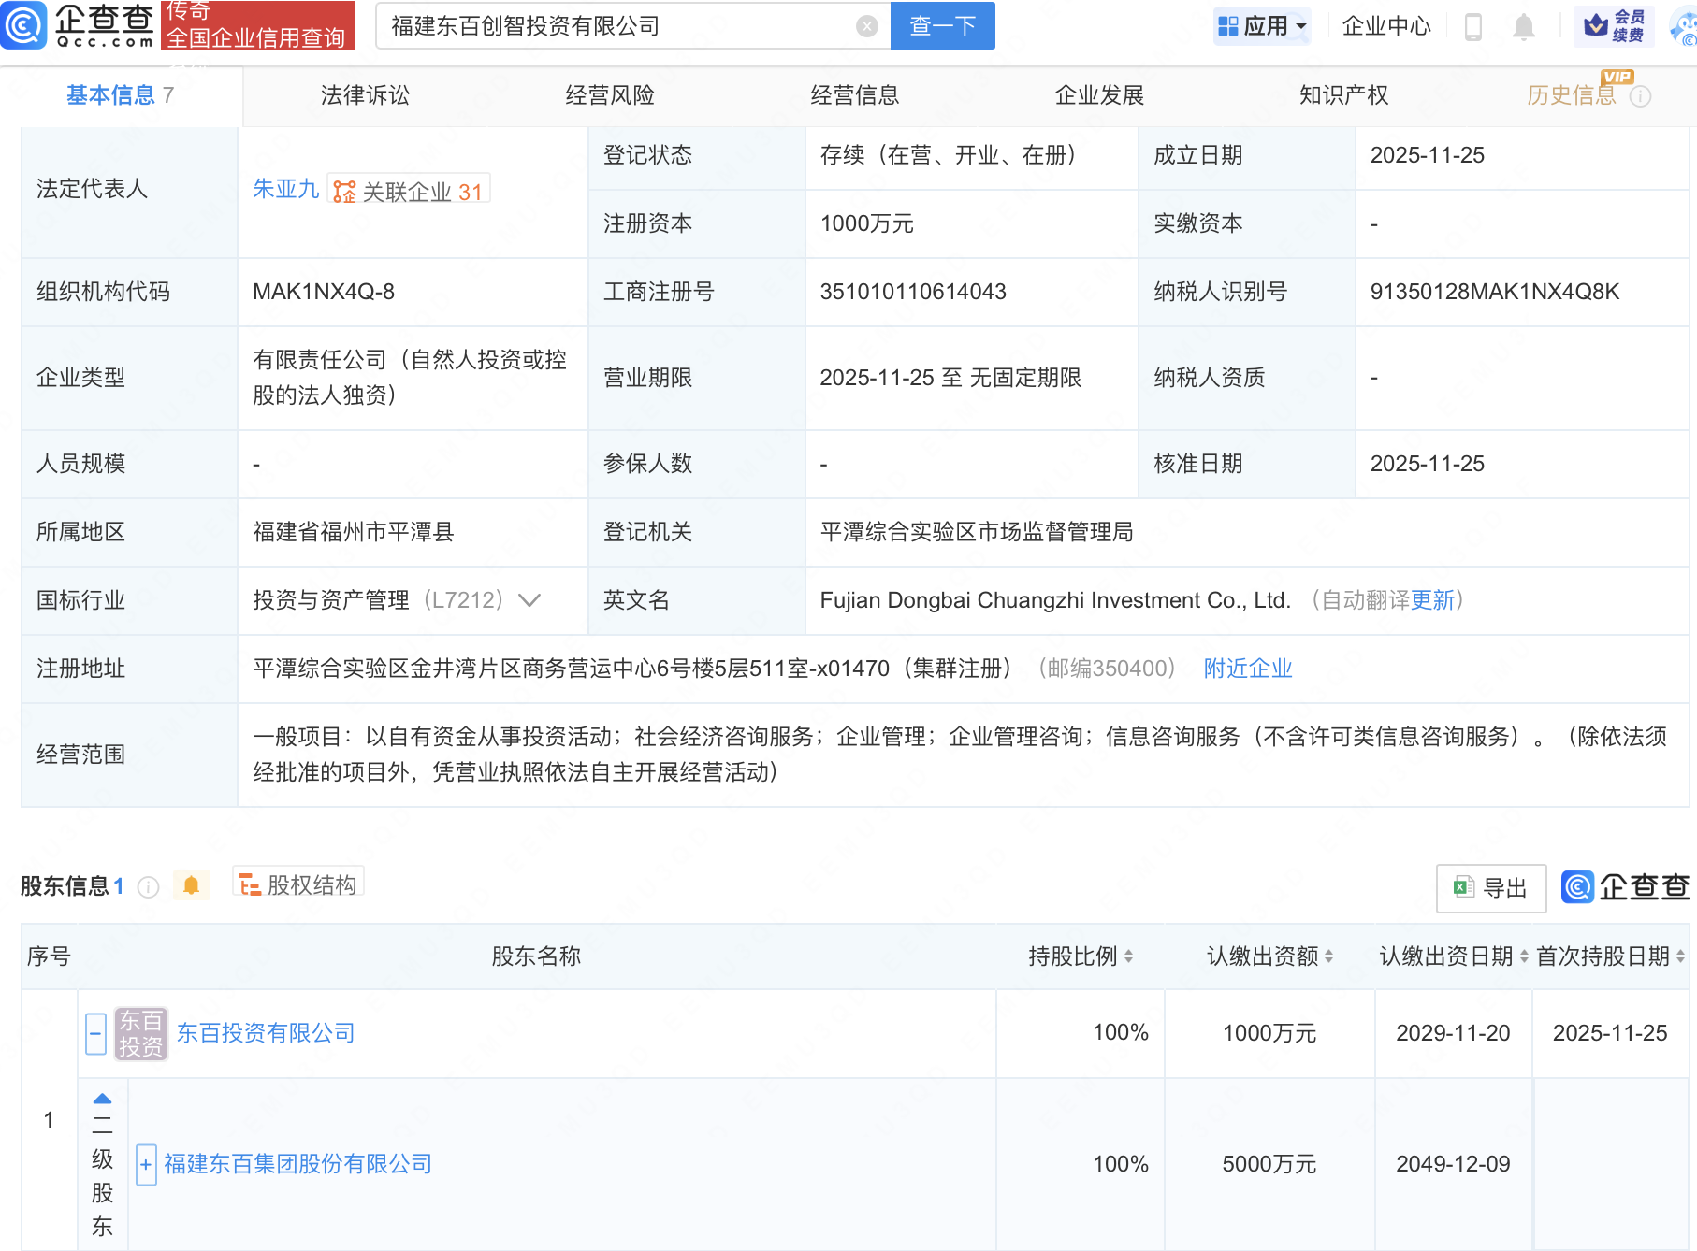This screenshot has height=1251, width=1697.
Task: Open the 应用 dropdown menu
Action: (x=1262, y=26)
